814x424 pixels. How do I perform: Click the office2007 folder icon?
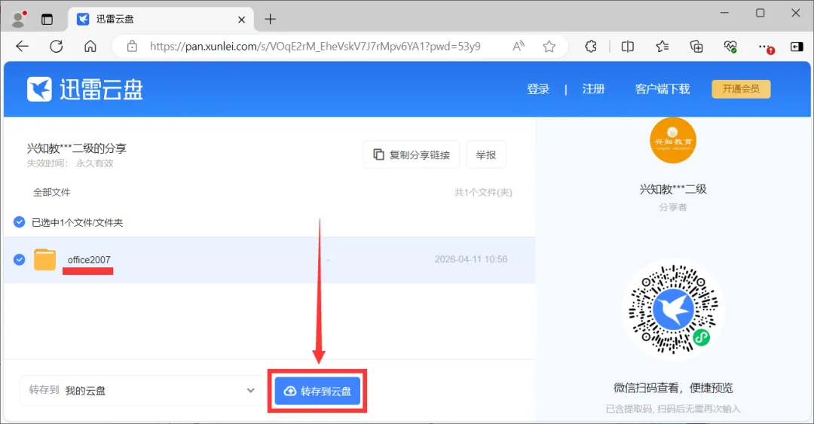pyautogui.click(x=45, y=260)
